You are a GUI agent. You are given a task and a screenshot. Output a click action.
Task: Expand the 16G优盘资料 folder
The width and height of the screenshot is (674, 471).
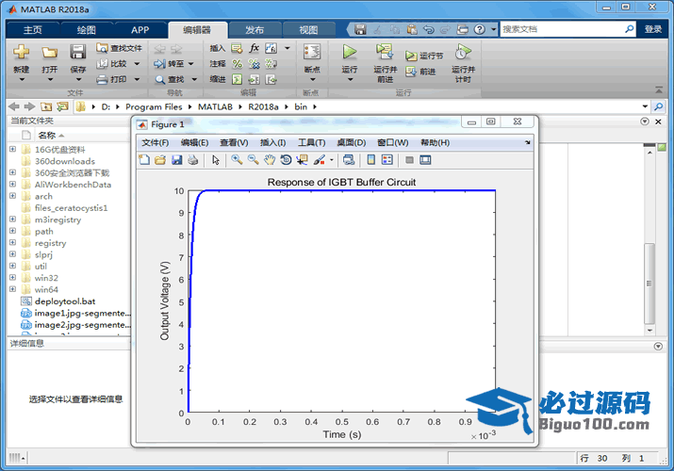pos(12,149)
